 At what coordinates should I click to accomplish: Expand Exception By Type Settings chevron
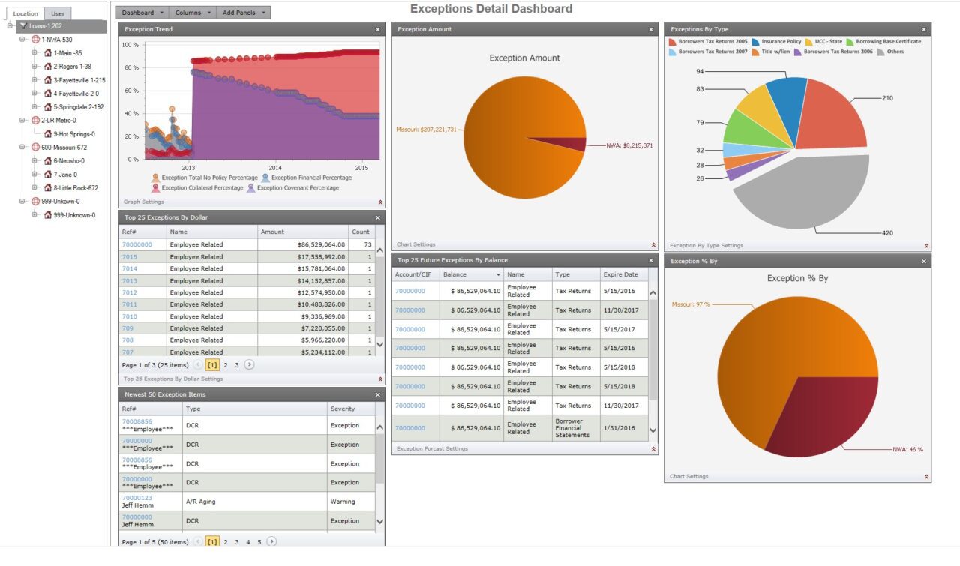click(926, 245)
